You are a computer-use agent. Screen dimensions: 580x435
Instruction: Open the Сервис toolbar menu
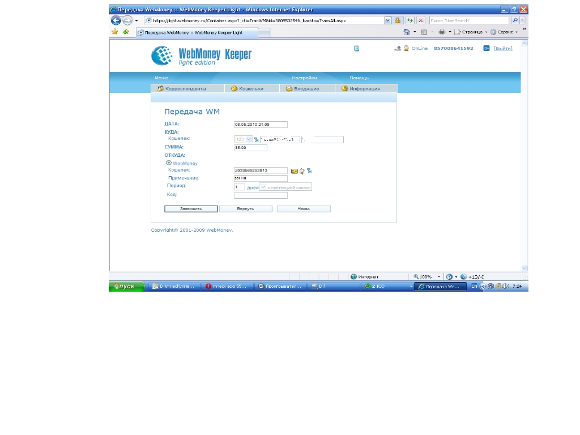coord(504,32)
